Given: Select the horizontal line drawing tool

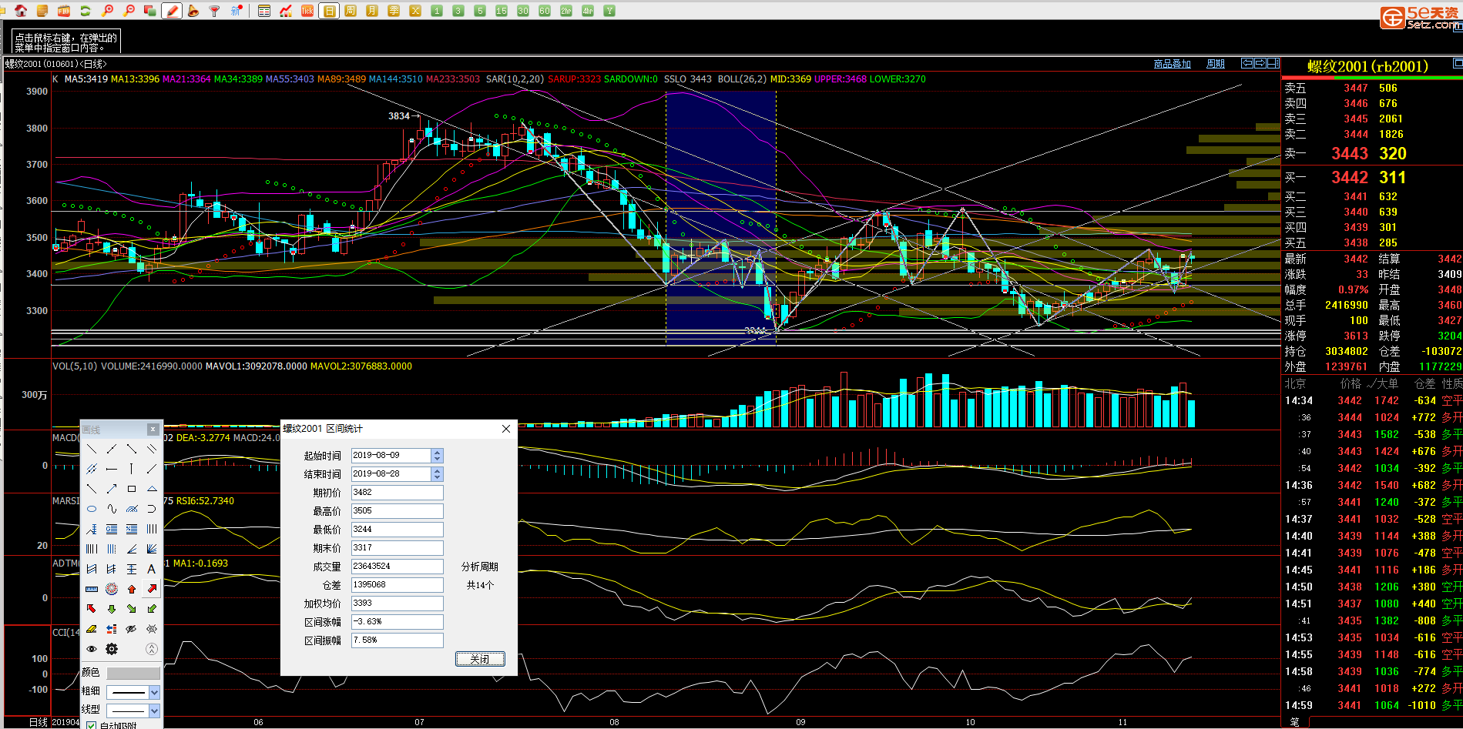Looking at the screenshot, I should [112, 469].
